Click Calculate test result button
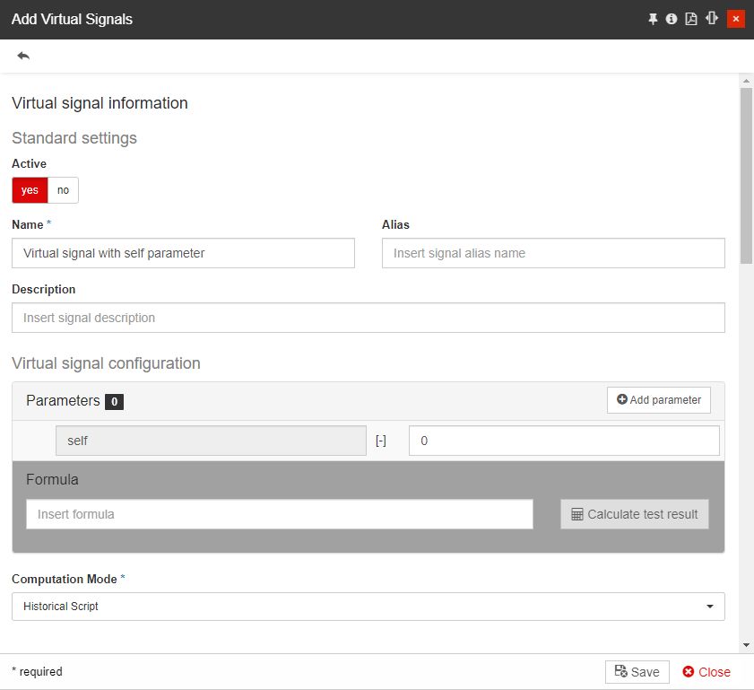The width and height of the screenshot is (754, 690). pyautogui.click(x=634, y=514)
